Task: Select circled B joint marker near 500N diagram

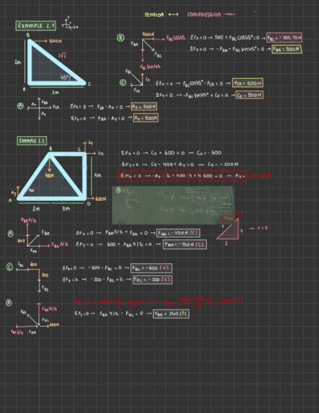Action: coord(121,38)
